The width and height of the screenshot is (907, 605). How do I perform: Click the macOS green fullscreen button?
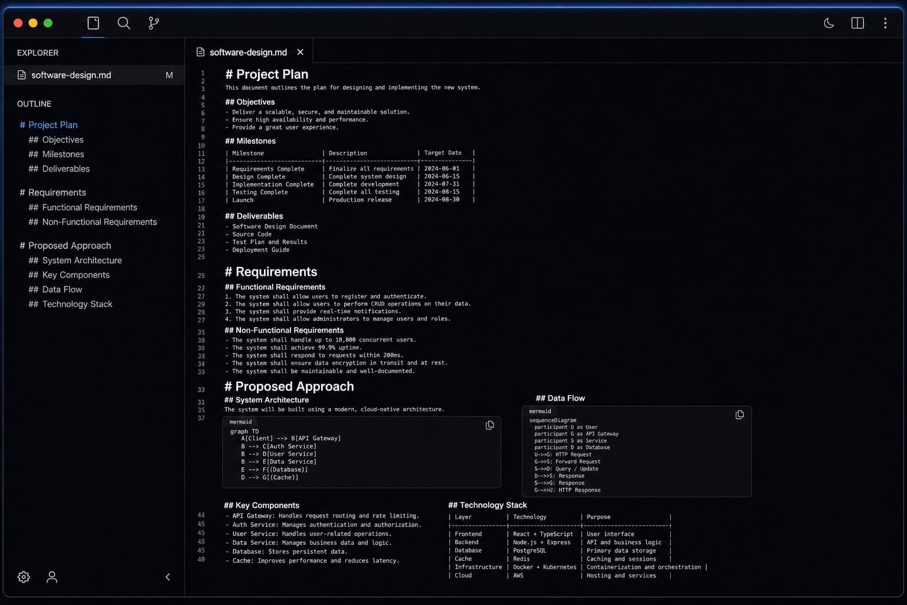(x=48, y=23)
